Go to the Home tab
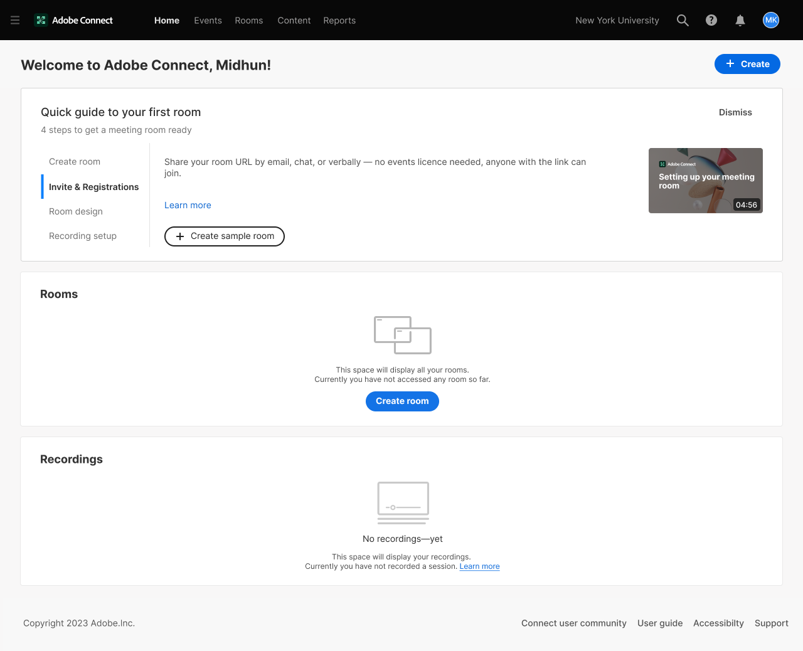This screenshot has height=651, width=803. (x=167, y=20)
